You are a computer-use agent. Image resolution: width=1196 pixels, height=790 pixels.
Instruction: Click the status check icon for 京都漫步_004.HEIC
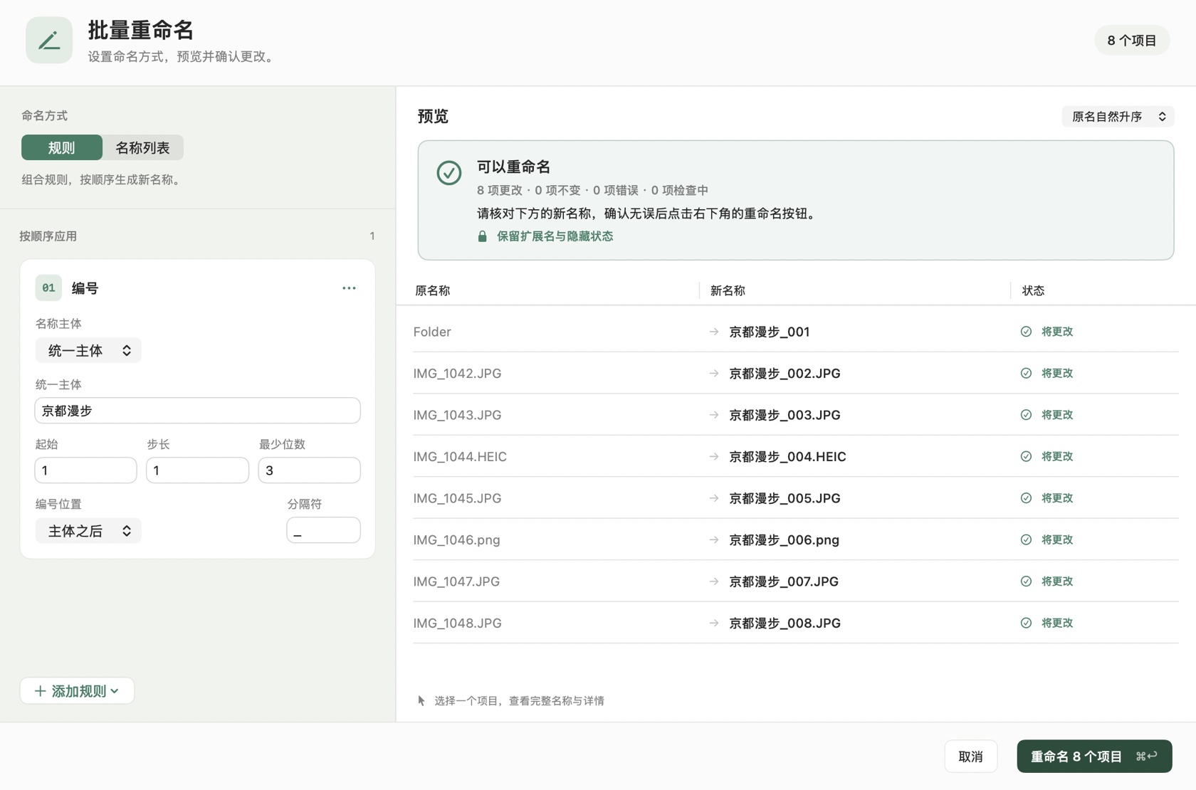(1026, 456)
